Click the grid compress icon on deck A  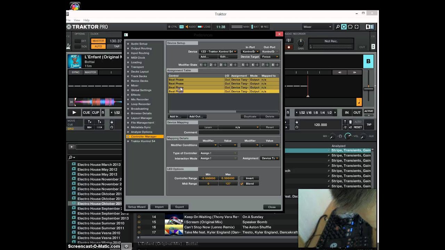[x=90, y=127]
